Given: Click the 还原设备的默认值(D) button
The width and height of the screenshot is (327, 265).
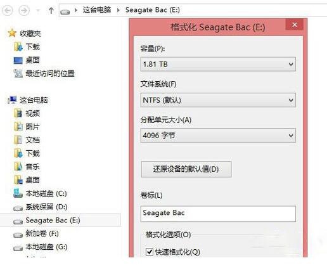Looking at the screenshot, I should 186,169.
